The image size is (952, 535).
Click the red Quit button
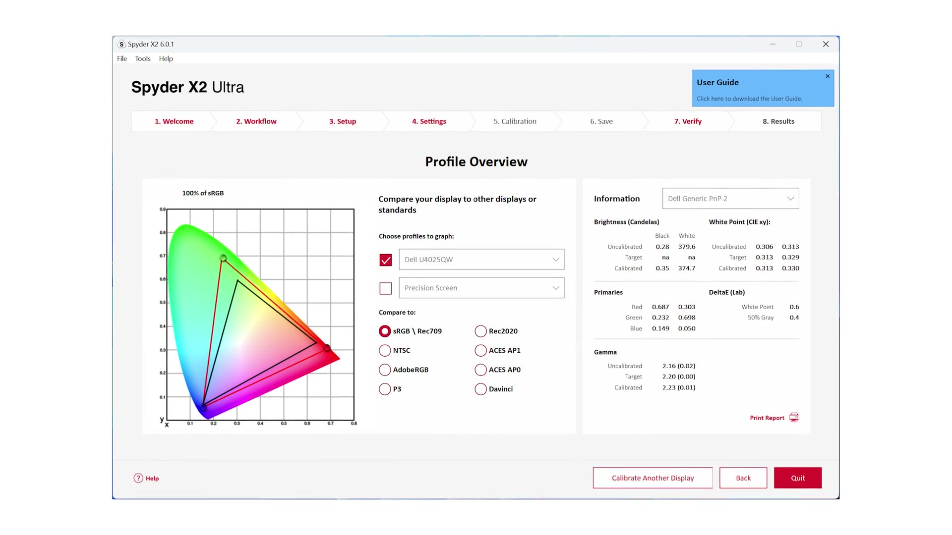pyautogui.click(x=798, y=478)
